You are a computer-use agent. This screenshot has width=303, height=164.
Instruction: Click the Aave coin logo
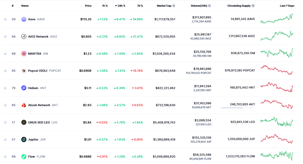coord(24,19)
